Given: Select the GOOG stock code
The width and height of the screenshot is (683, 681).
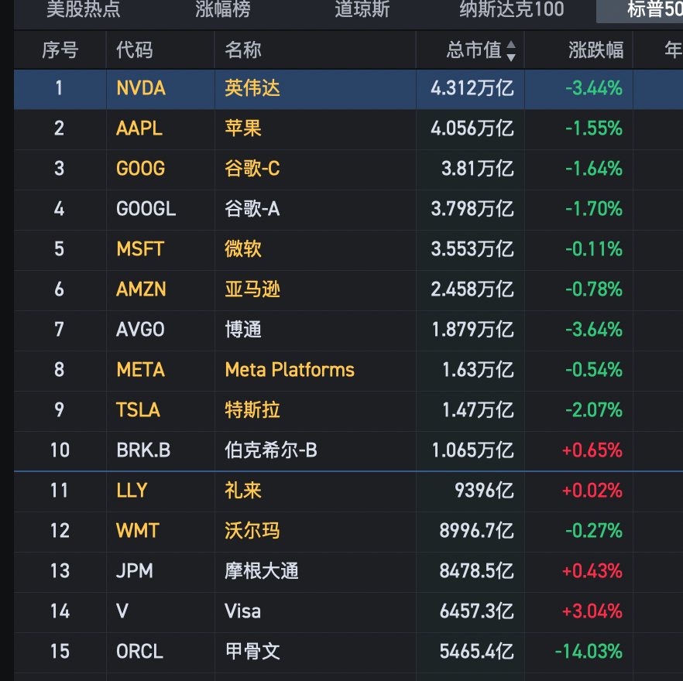Looking at the screenshot, I should click(141, 169).
